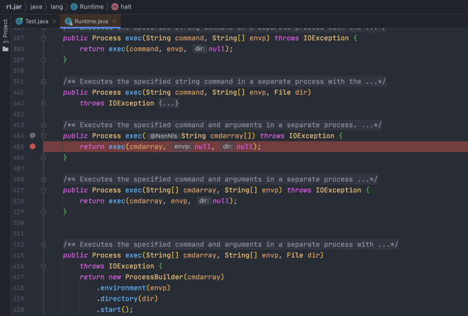Click ProcessBuilder on line 617
This screenshot has width=468, height=316.
pyautogui.click(x=154, y=277)
